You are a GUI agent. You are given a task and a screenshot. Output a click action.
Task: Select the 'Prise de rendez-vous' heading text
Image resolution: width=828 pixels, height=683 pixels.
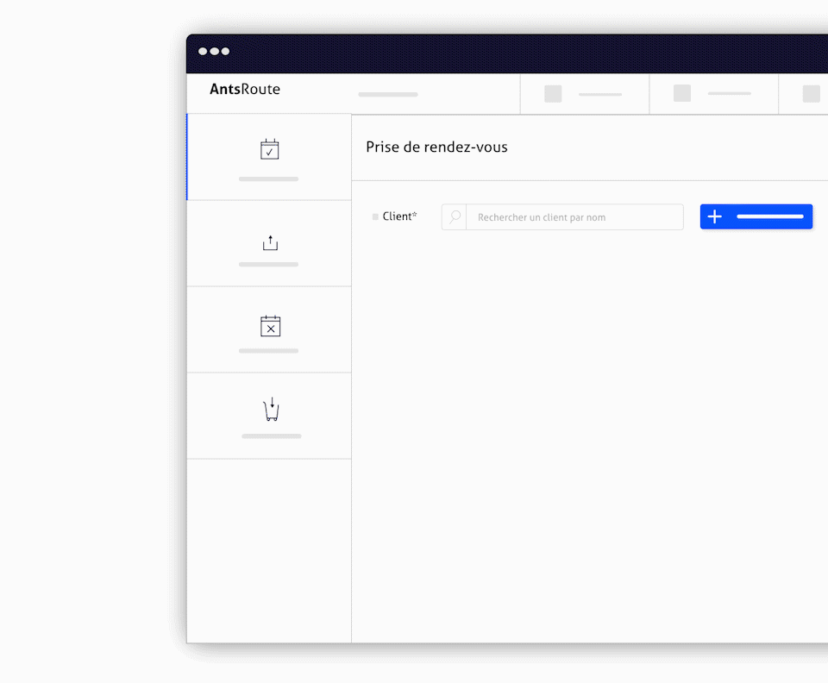(x=436, y=147)
